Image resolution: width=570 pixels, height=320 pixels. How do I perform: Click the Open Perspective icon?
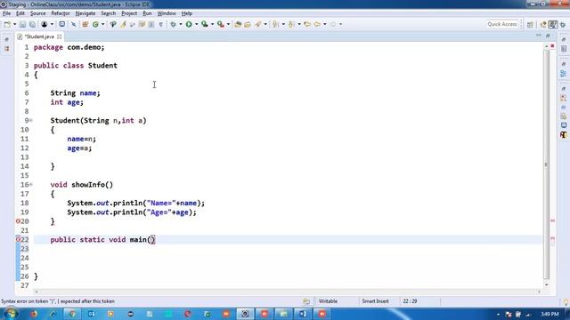pos(530,24)
